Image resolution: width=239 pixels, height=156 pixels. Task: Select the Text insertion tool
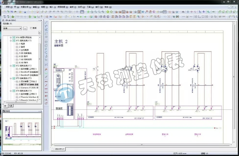point(46,68)
